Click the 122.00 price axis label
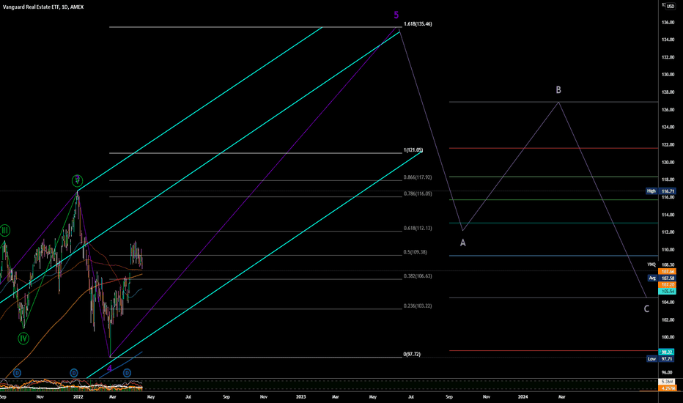The width and height of the screenshot is (683, 403). click(668, 144)
